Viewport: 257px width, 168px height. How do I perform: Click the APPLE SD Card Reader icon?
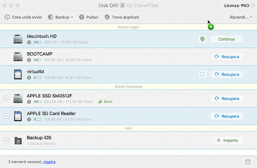[18, 116]
